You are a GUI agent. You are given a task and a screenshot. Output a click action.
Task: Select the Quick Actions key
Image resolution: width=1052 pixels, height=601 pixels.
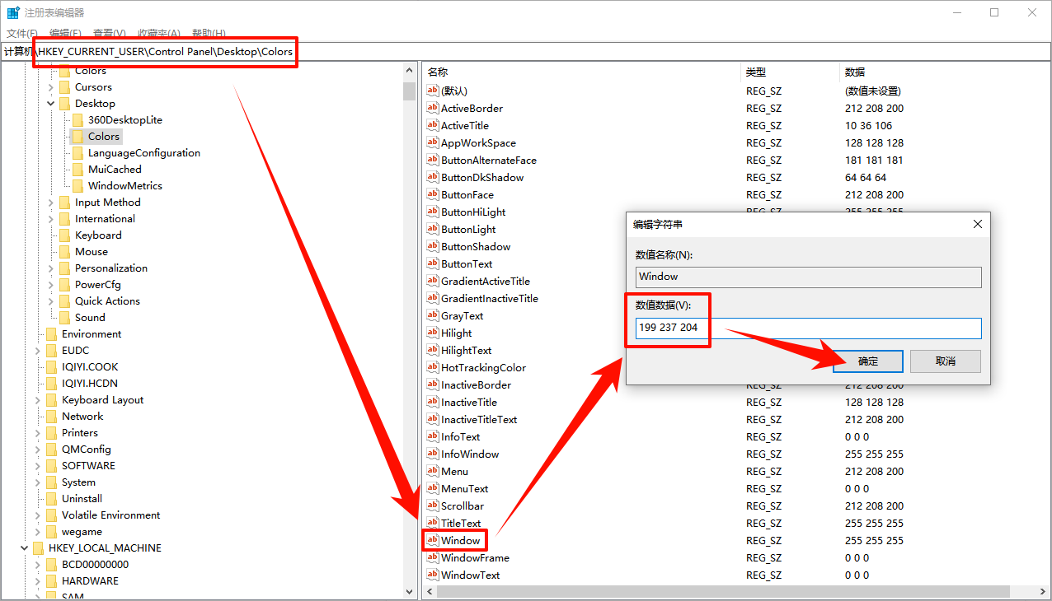pyautogui.click(x=107, y=300)
